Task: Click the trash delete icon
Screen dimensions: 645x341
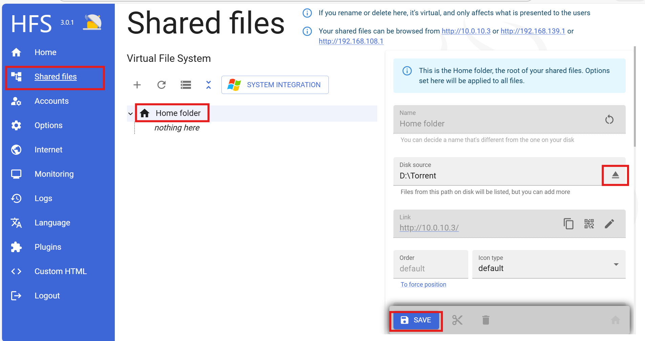Action: [x=486, y=320]
